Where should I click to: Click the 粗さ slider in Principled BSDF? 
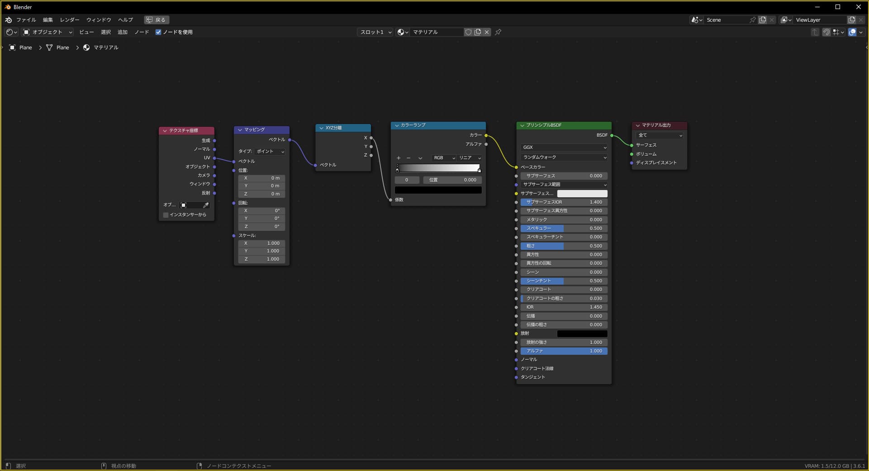click(564, 246)
